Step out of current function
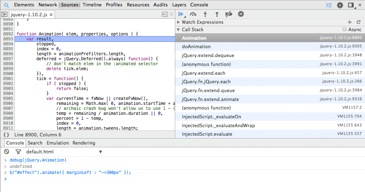This screenshot has width=365, height=192. [x=217, y=14]
